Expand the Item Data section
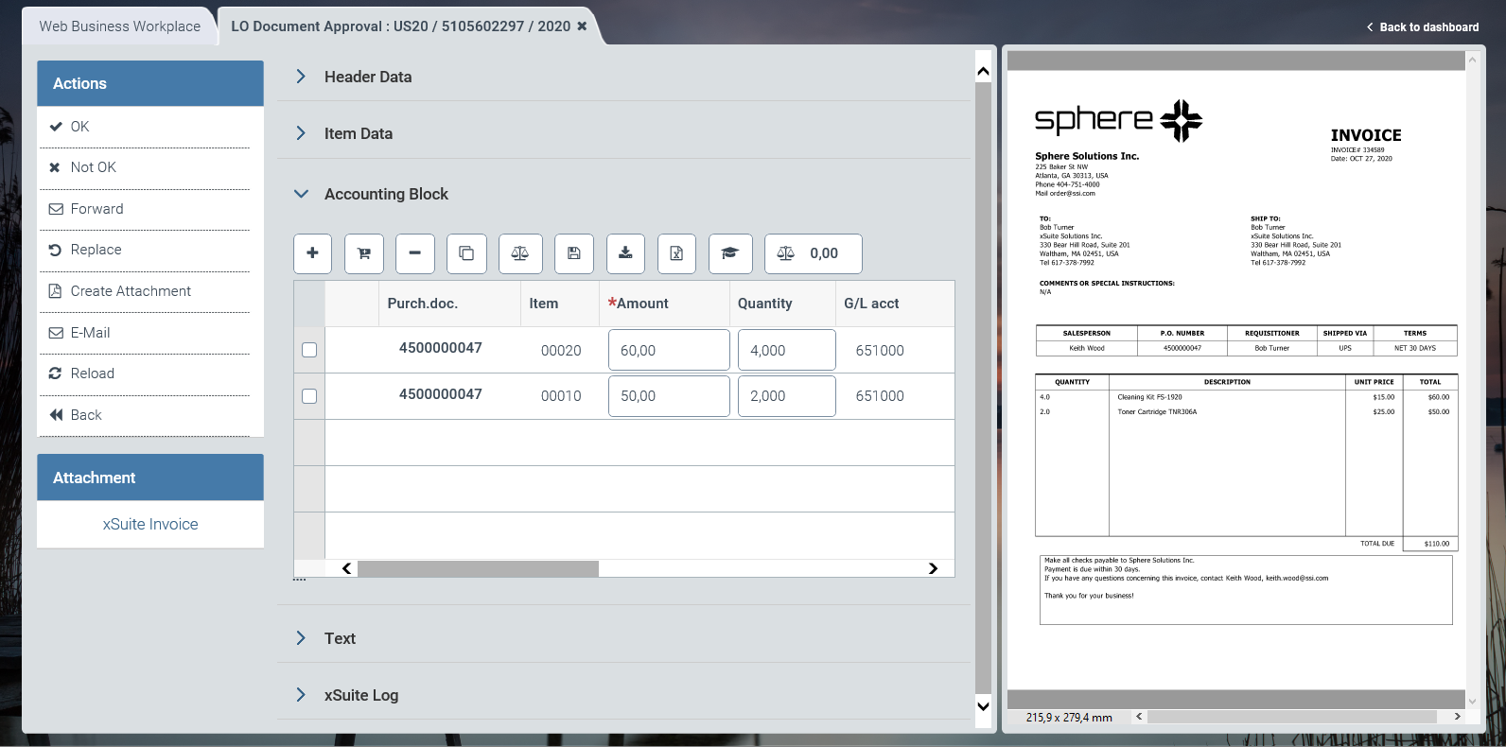 358,133
